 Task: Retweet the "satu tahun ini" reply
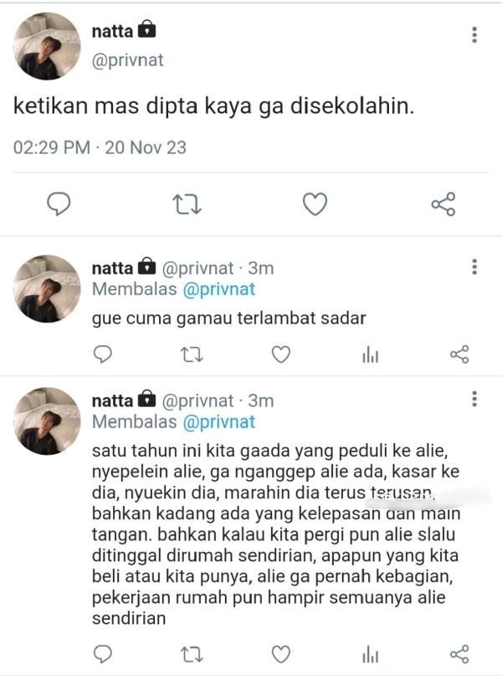(192, 653)
